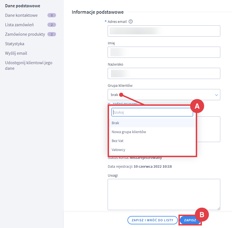Switch to Zamówione produkty section

[x=25, y=34]
